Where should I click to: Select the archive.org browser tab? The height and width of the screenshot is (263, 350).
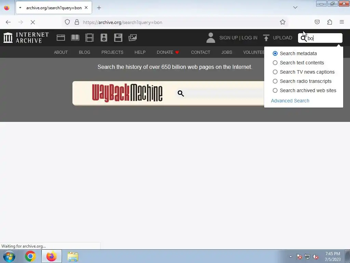(x=54, y=8)
